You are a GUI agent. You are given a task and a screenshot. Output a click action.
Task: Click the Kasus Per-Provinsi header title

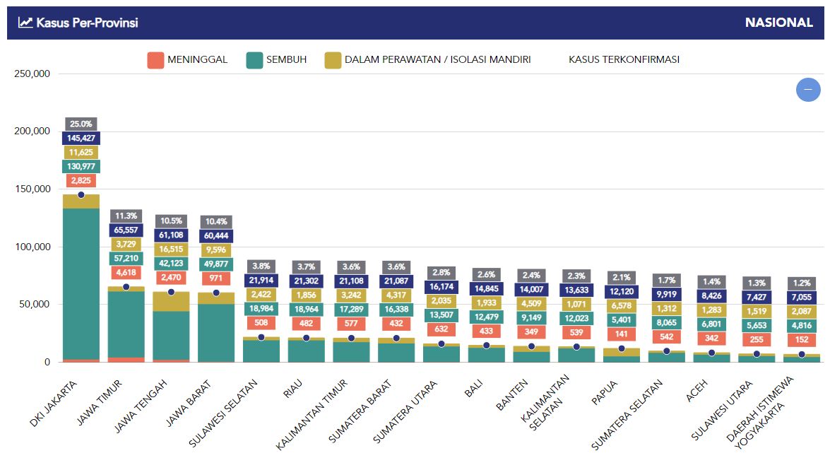88,23
